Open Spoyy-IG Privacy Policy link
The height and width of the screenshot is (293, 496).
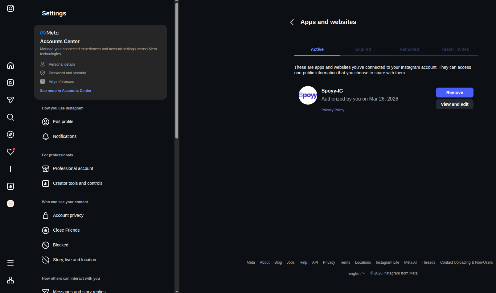point(333,110)
